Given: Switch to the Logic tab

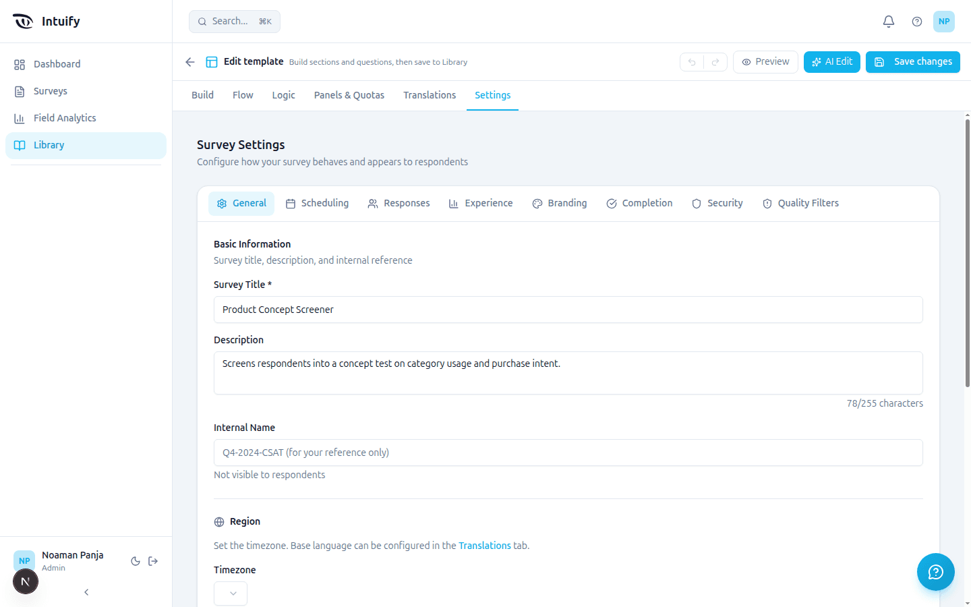Looking at the screenshot, I should click(x=284, y=95).
